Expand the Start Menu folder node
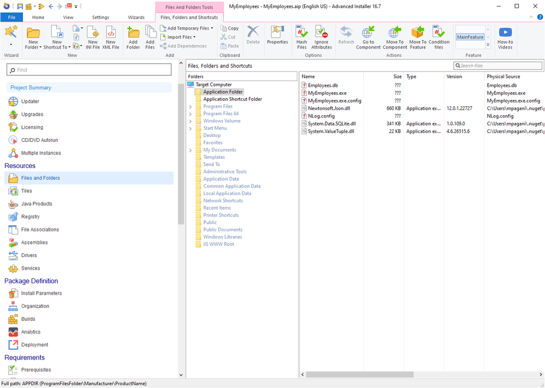Image resolution: width=545 pixels, height=388 pixels. click(x=190, y=129)
